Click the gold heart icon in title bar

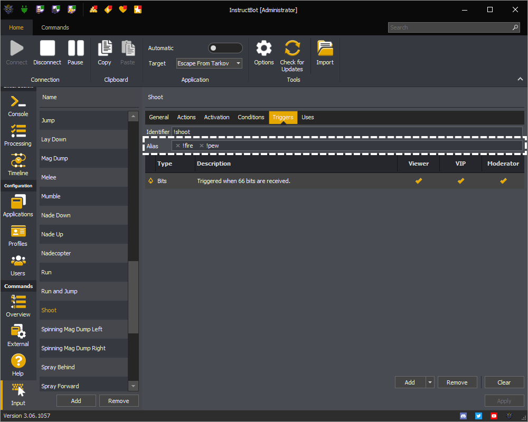click(123, 9)
